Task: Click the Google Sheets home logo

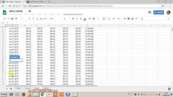Action: click(5, 12)
